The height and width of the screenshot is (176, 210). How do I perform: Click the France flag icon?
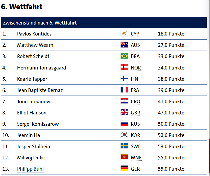tap(124, 90)
